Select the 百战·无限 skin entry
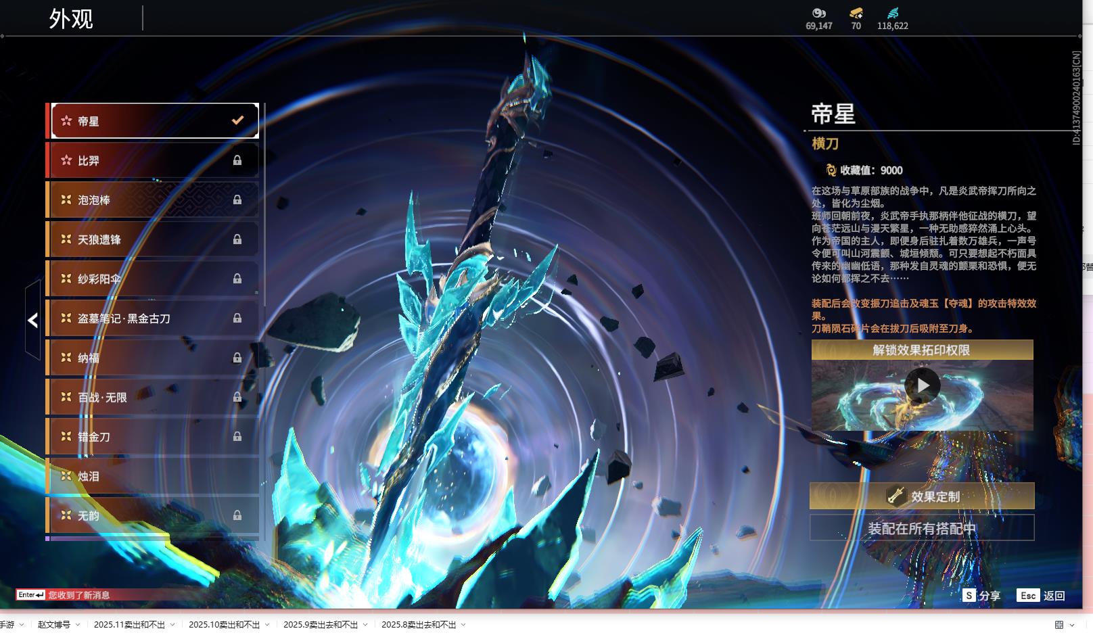 click(153, 397)
